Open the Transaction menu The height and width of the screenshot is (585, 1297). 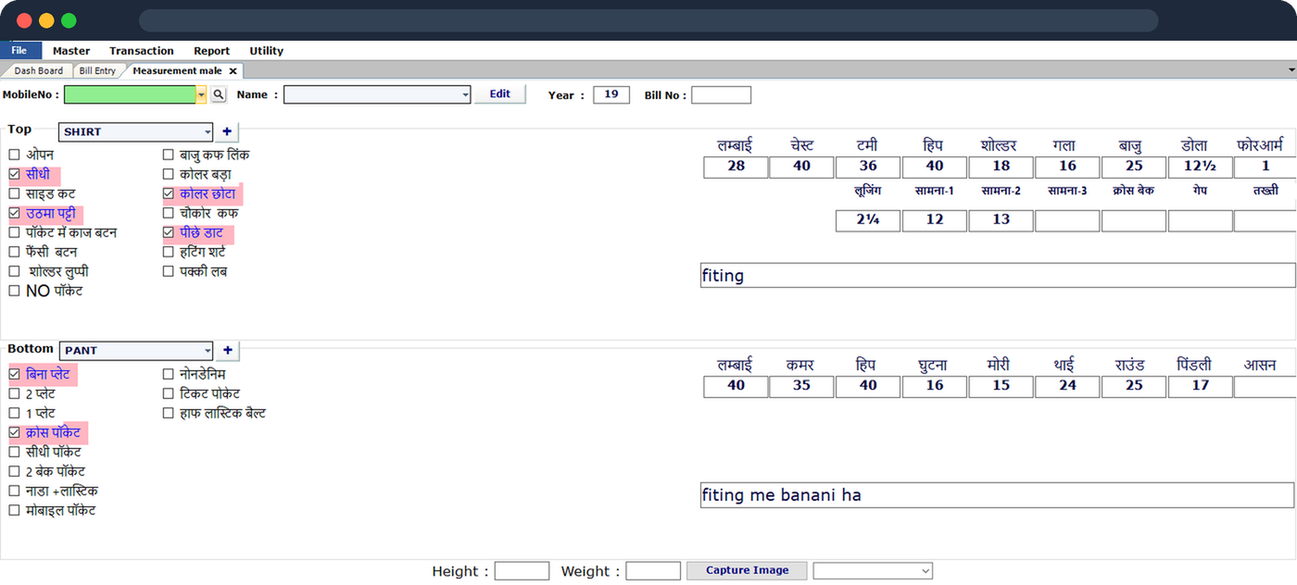pos(142,51)
